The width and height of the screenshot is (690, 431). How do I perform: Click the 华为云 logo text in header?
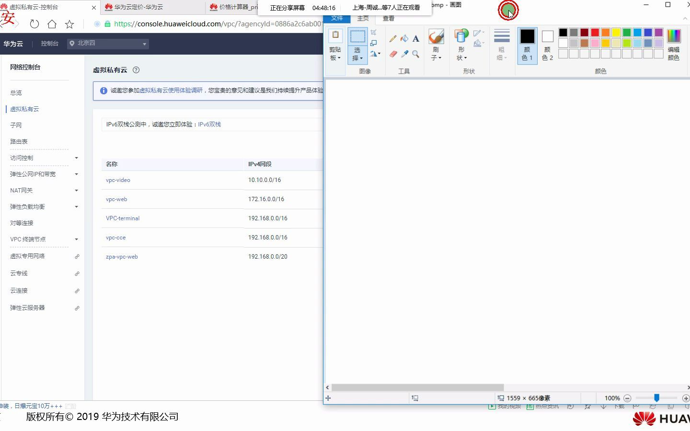[x=13, y=44]
